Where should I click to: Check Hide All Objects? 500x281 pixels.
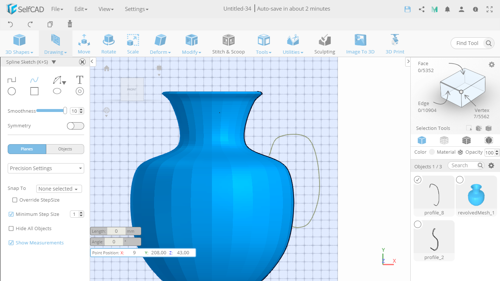pos(11,229)
